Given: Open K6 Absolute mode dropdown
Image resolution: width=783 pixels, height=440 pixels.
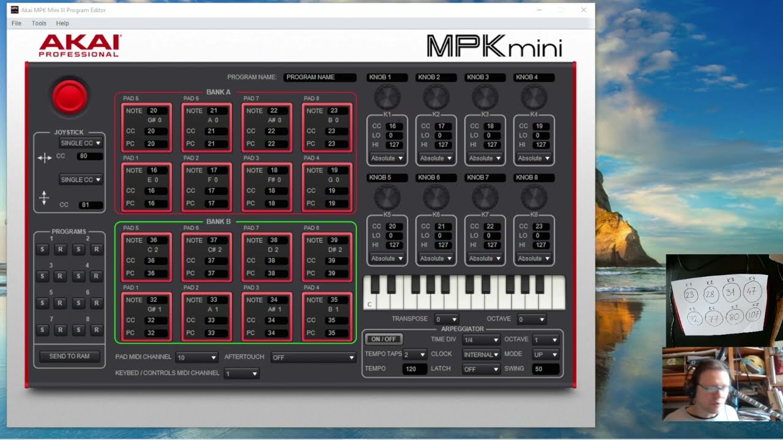Looking at the screenshot, I should point(436,258).
